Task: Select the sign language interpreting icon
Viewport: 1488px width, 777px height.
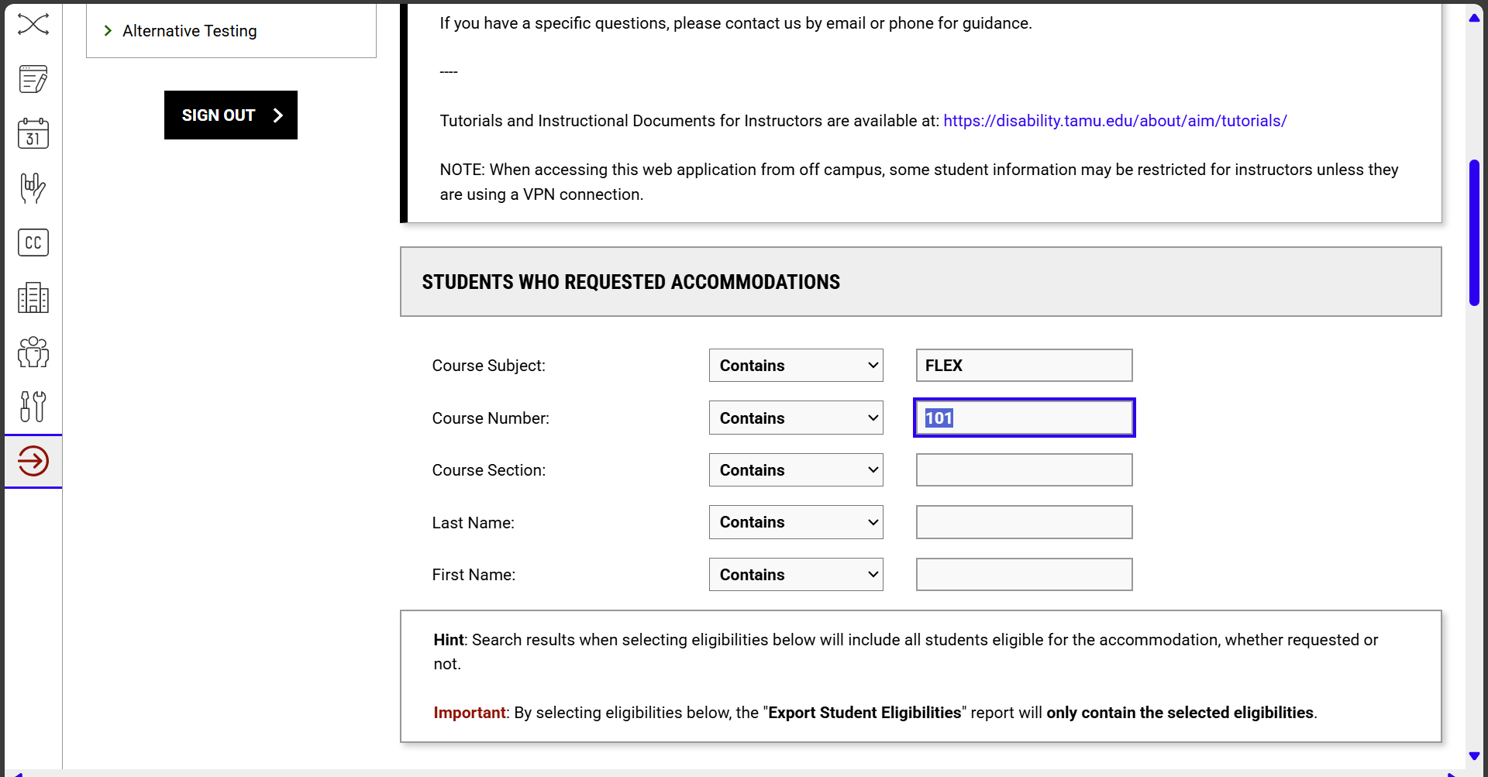Action: click(33, 187)
